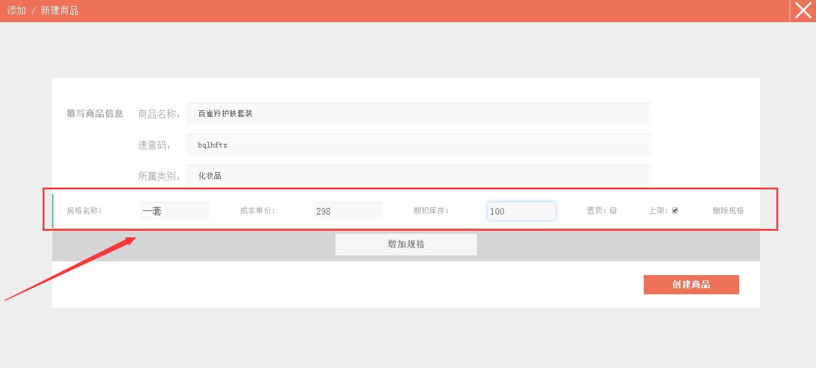Close the dialog with the X icon
Viewport: 816px width, 368px height.
(x=803, y=10)
